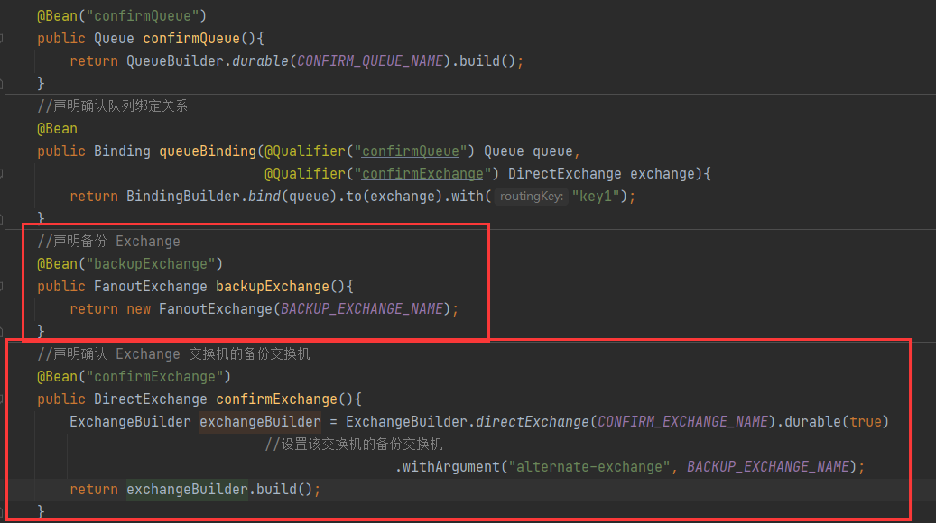Screen dimensions: 936x523
Task: Click exchangeBuilder in the return statement
Action: 187,490
